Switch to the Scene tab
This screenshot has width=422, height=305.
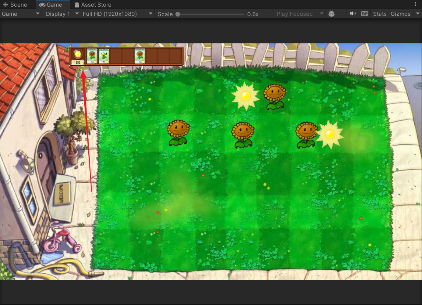coord(15,5)
